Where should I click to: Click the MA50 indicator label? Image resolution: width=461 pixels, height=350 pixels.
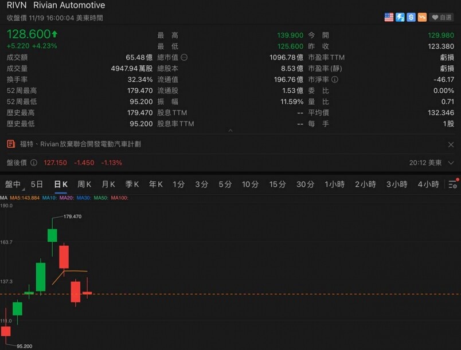[x=101, y=198]
